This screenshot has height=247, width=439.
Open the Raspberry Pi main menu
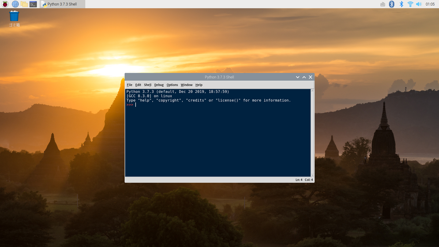coord(5,4)
